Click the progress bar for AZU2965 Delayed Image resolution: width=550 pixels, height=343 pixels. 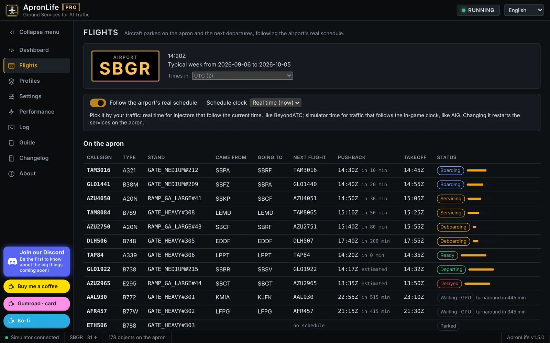[x=477, y=284]
